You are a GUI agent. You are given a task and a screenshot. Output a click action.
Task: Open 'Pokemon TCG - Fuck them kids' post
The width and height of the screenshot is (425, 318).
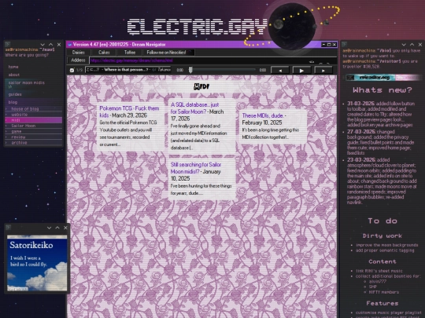click(x=129, y=111)
